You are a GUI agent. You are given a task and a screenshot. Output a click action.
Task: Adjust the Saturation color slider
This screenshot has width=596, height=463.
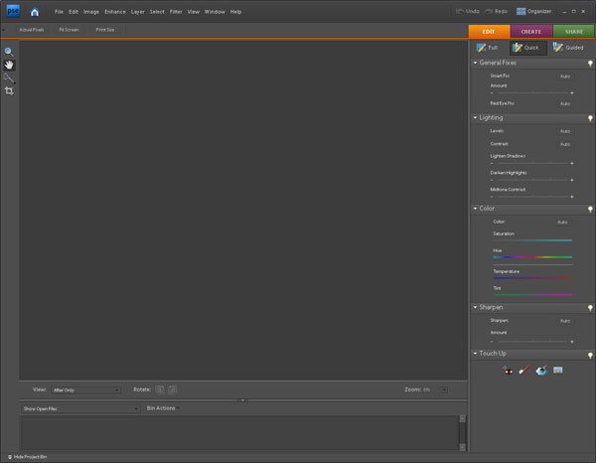(x=532, y=240)
